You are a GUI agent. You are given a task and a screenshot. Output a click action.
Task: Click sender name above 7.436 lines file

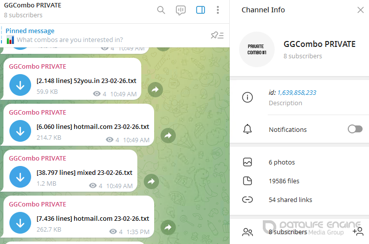pyautogui.click(x=38, y=204)
